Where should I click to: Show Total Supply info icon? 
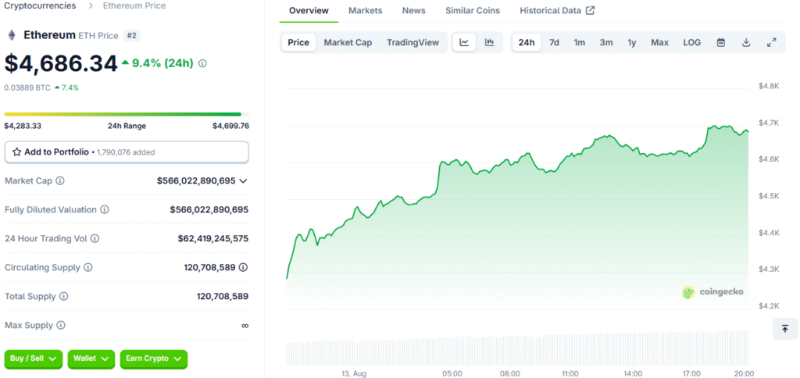64,296
